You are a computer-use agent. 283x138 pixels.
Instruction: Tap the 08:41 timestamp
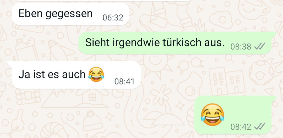124,81
